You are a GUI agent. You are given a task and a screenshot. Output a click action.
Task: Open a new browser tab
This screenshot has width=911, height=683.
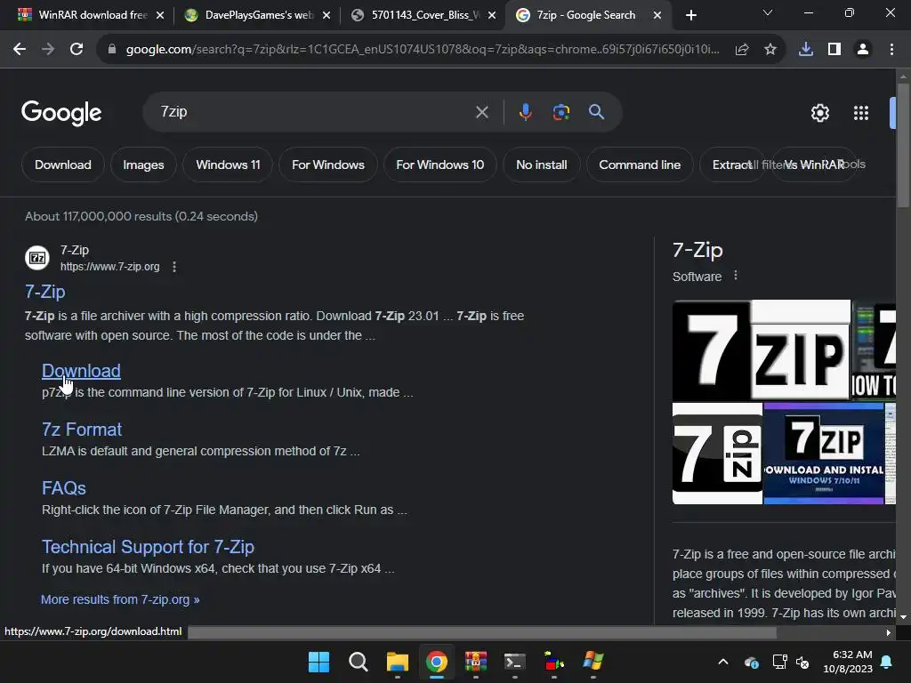point(690,16)
